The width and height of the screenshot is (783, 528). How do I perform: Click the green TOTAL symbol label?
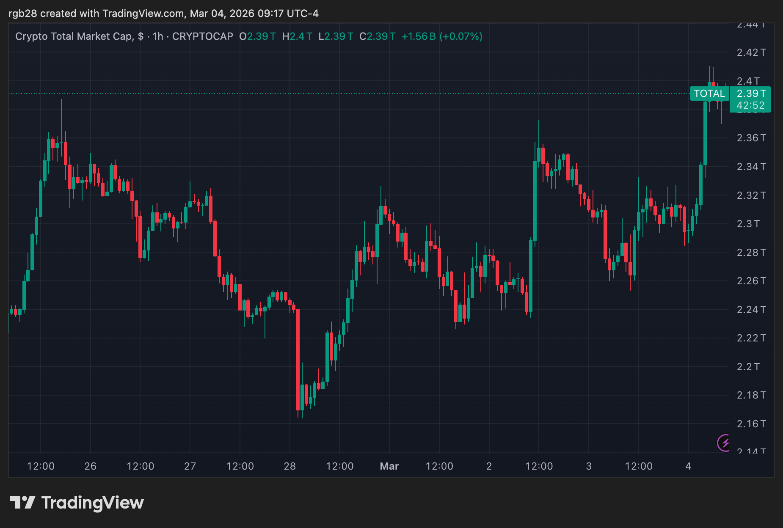point(709,93)
